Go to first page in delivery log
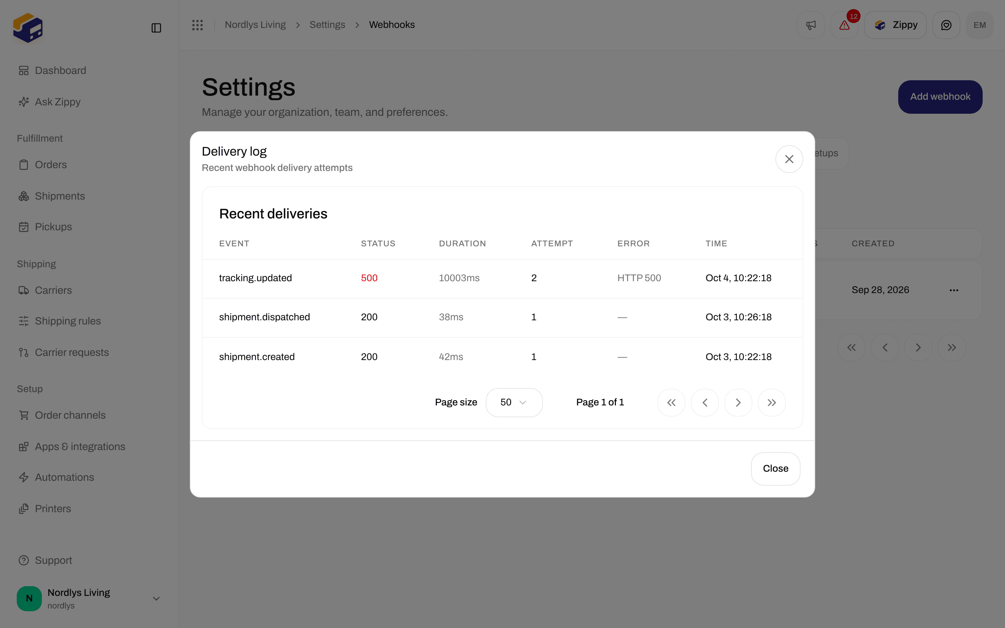This screenshot has height=628, width=1005. pos(671,403)
